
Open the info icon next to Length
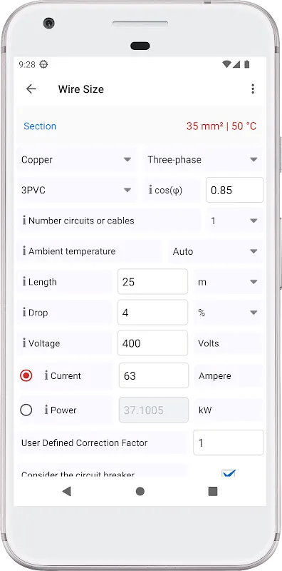(24, 282)
